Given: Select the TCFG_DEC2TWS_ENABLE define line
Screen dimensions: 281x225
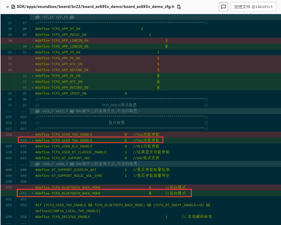Looking at the screenshot, I should pos(155,217).
